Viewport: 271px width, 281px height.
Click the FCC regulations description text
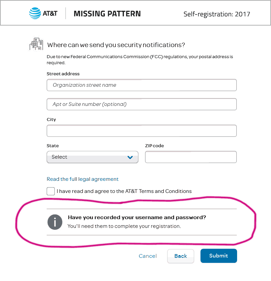pyautogui.click(x=139, y=59)
